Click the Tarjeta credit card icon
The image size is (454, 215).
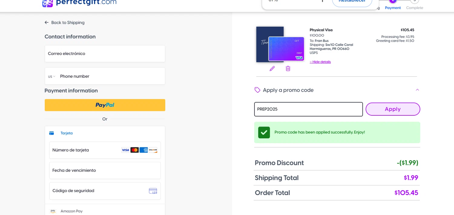pos(51,133)
